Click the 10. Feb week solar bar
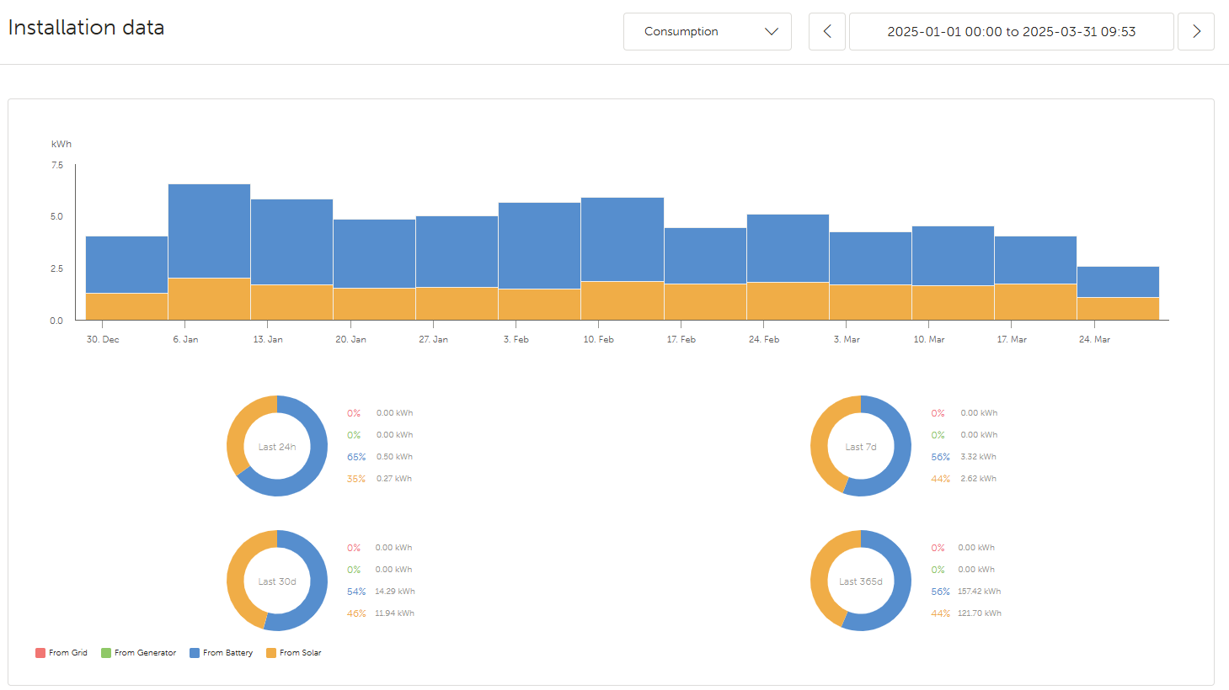The width and height of the screenshot is (1229, 690). (623, 300)
